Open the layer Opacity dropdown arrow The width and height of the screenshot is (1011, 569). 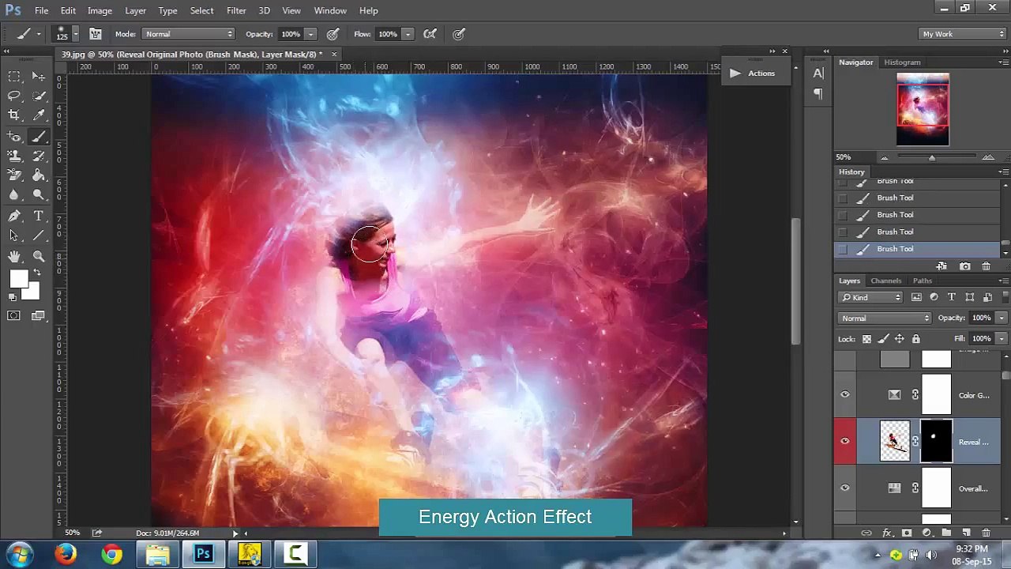point(1001,318)
